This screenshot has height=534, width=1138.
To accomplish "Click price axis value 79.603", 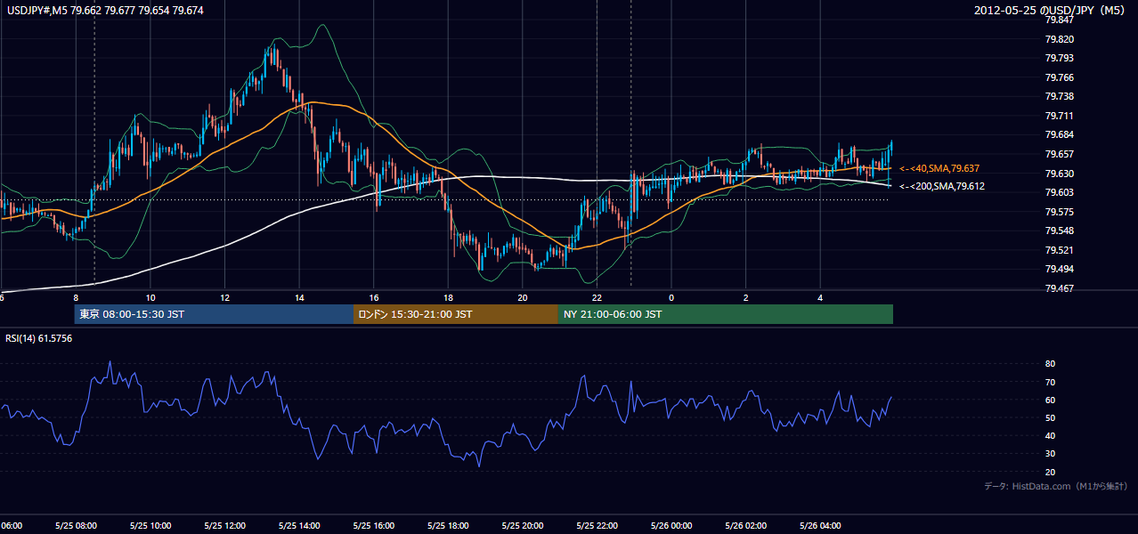I will [1059, 192].
